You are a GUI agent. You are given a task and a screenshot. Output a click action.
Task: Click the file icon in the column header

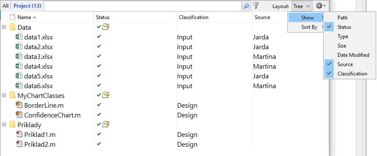(12, 17)
